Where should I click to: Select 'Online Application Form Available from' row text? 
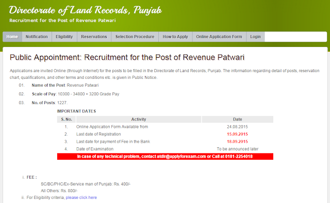point(112,127)
